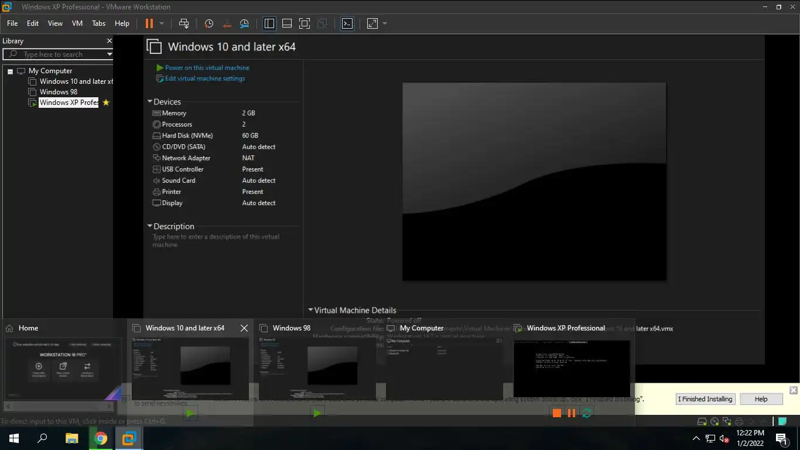Click the teal message log status icon

tap(782, 421)
